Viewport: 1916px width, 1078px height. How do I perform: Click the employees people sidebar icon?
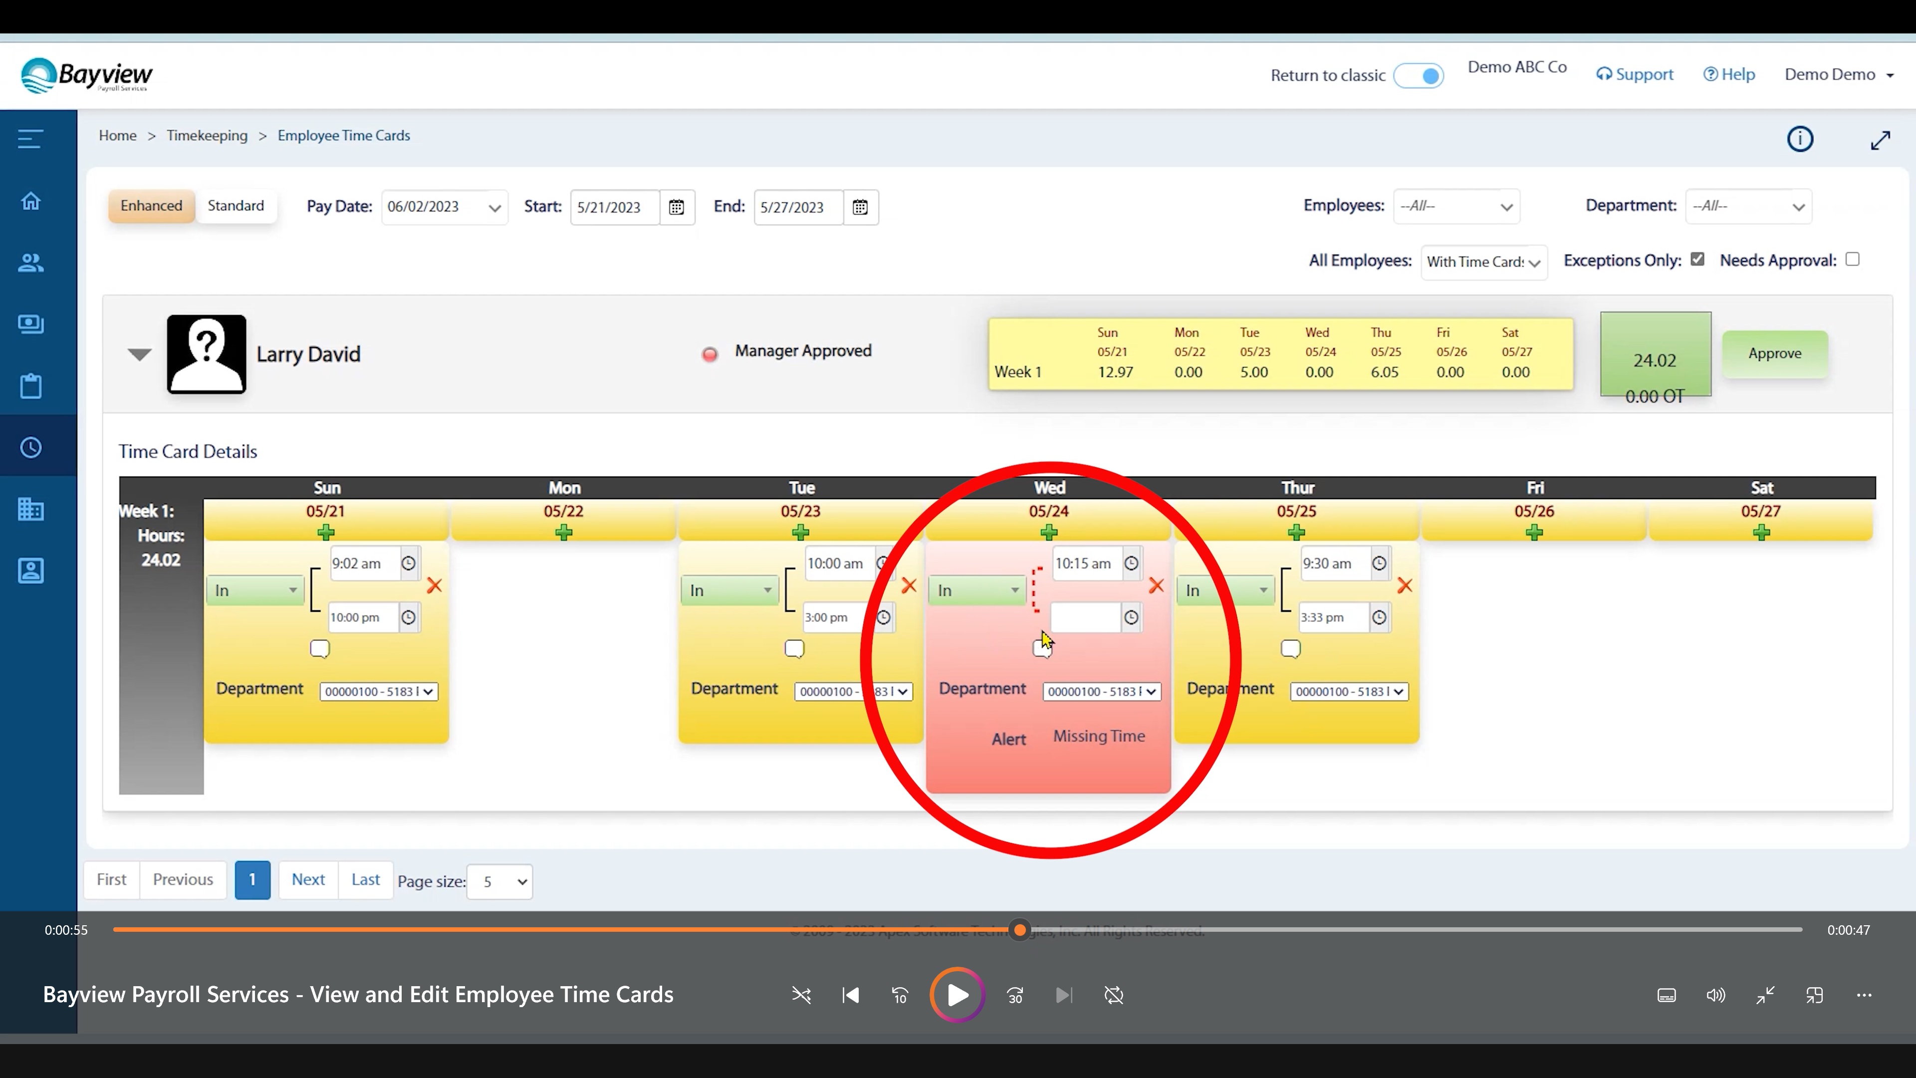tap(30, 263)
